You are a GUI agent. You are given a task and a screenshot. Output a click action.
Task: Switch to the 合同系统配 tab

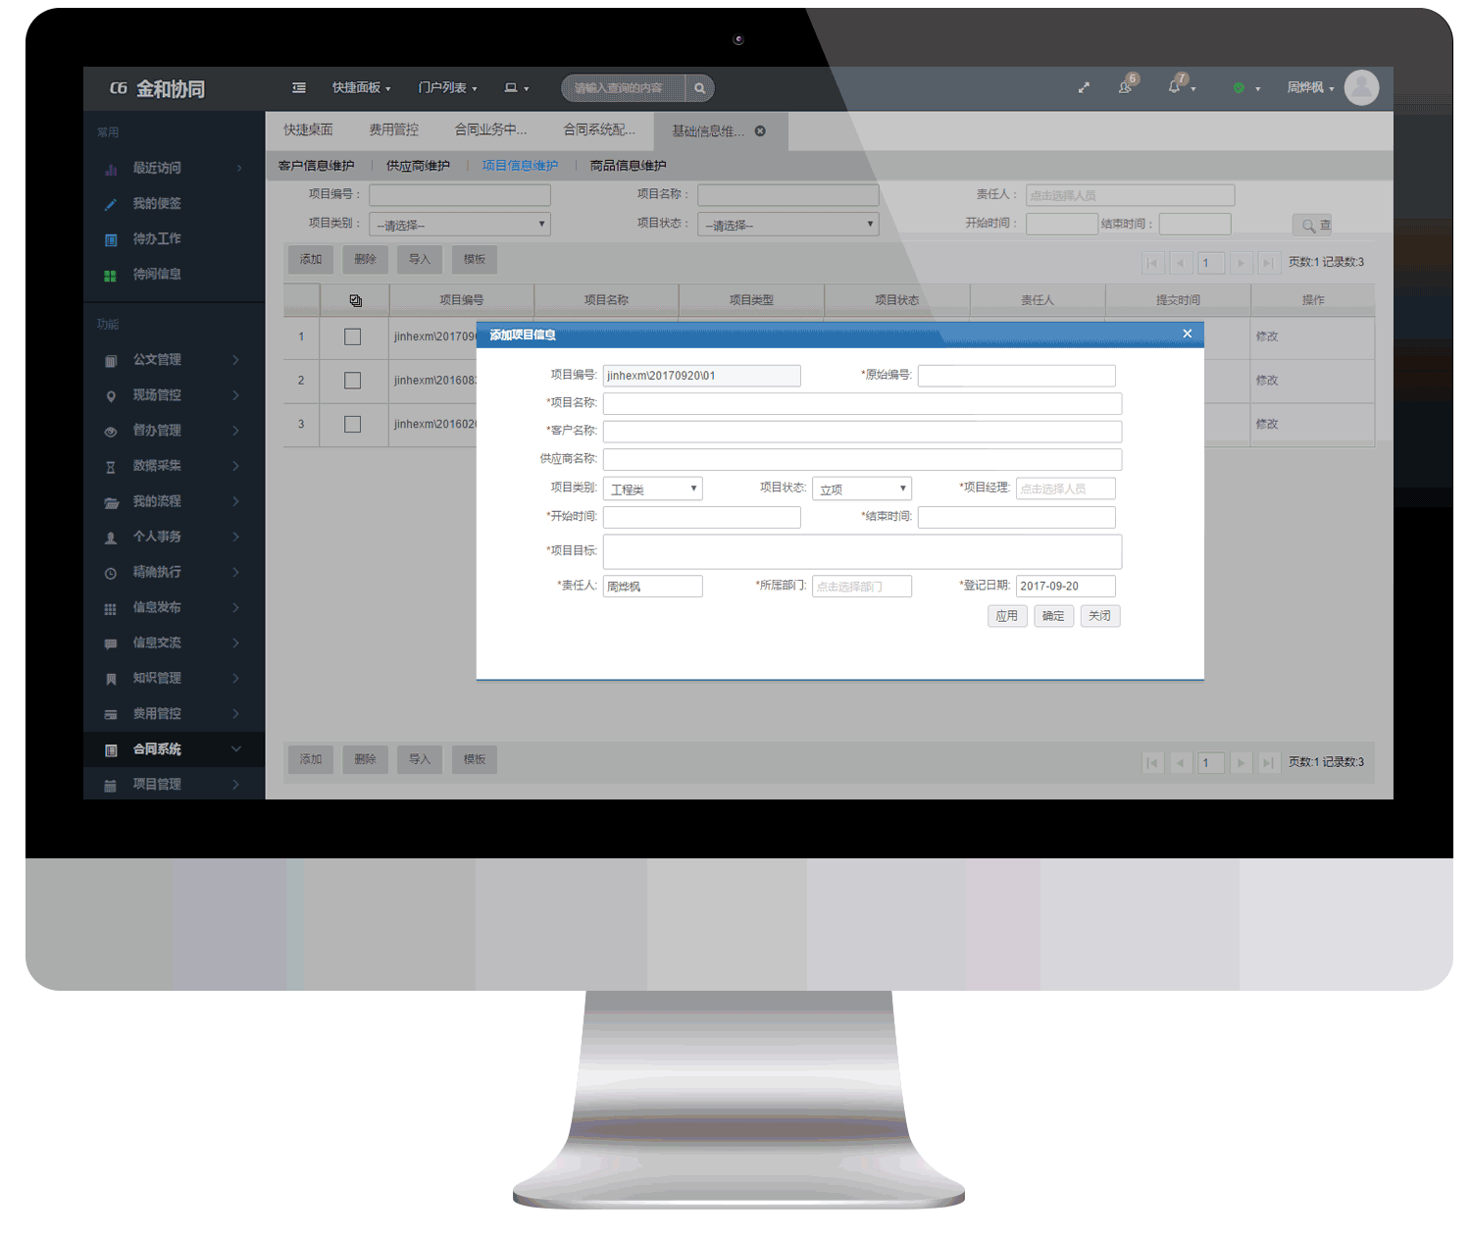click(x=598, y=129)
